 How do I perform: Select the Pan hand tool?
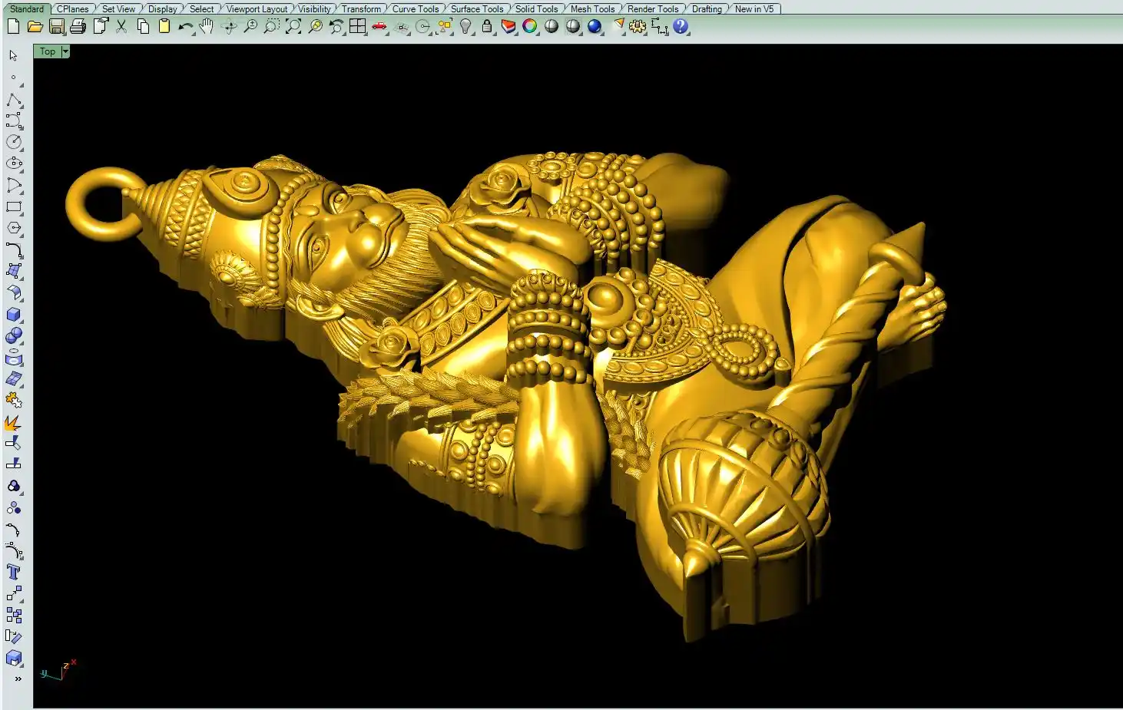point(206,27)
